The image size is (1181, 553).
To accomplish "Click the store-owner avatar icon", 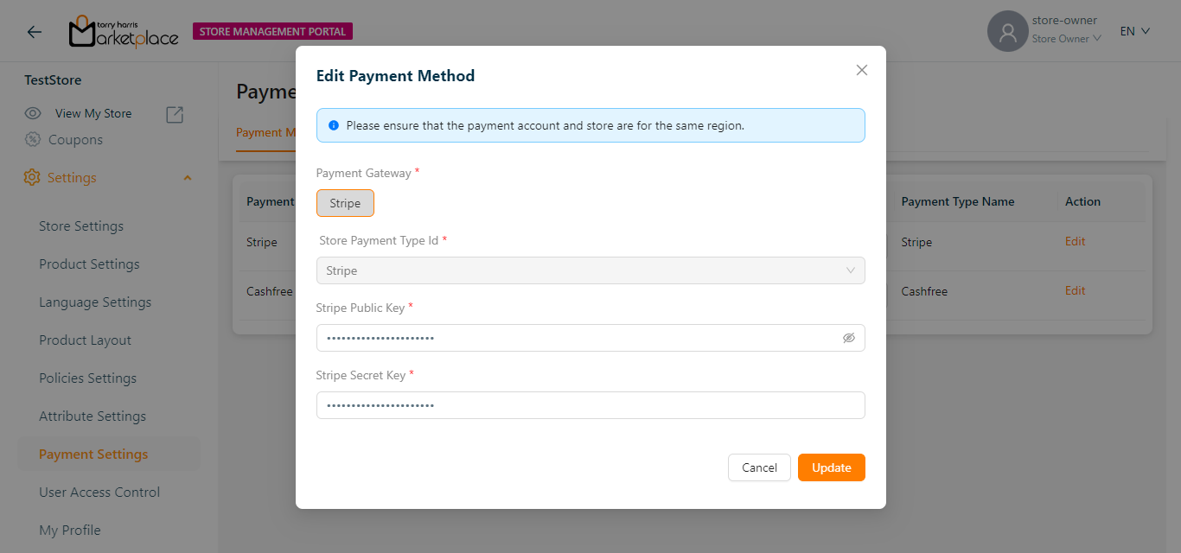I will (x=1007, y=32).
